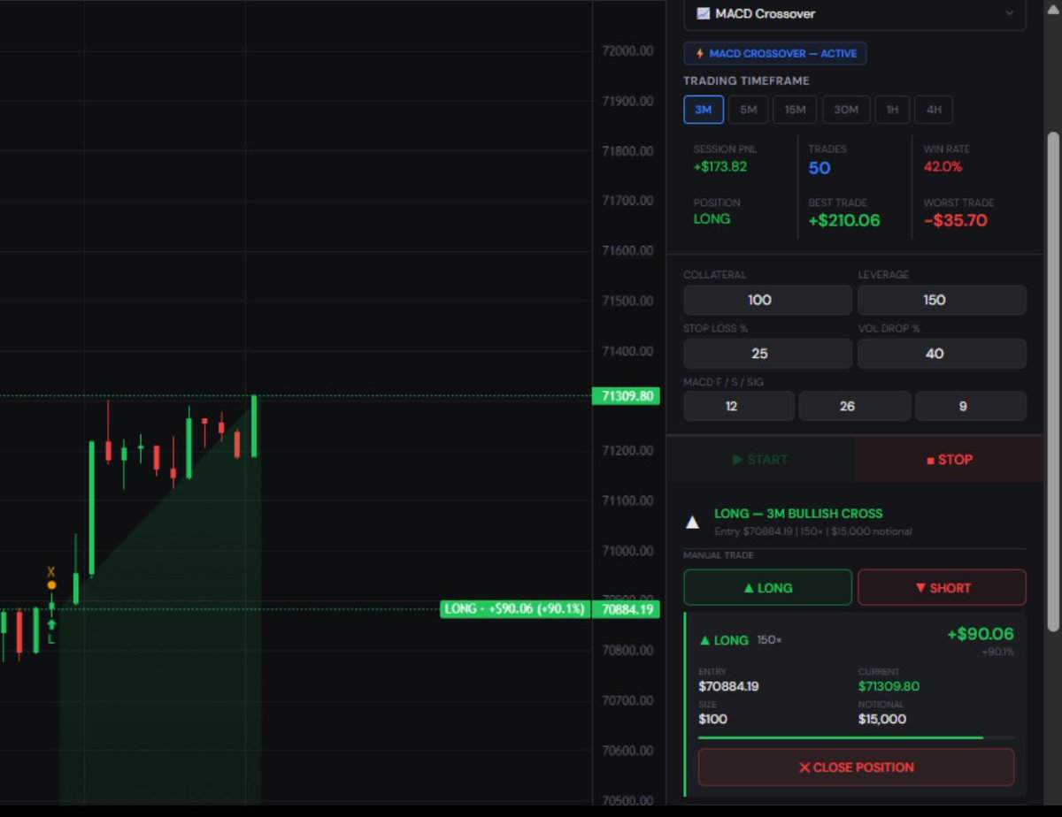Select the 4H trading timeframe
The height and width of the screenshot is (817, 1062).
[934, 110]
